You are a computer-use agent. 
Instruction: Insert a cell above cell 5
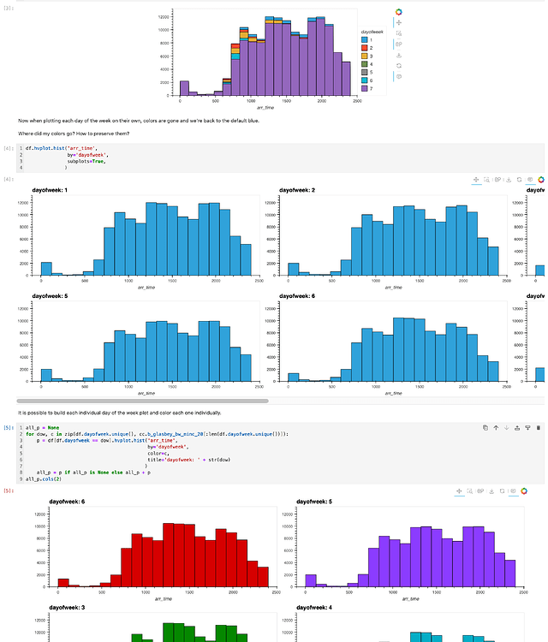pyautogui.click(x=517, y=428)
